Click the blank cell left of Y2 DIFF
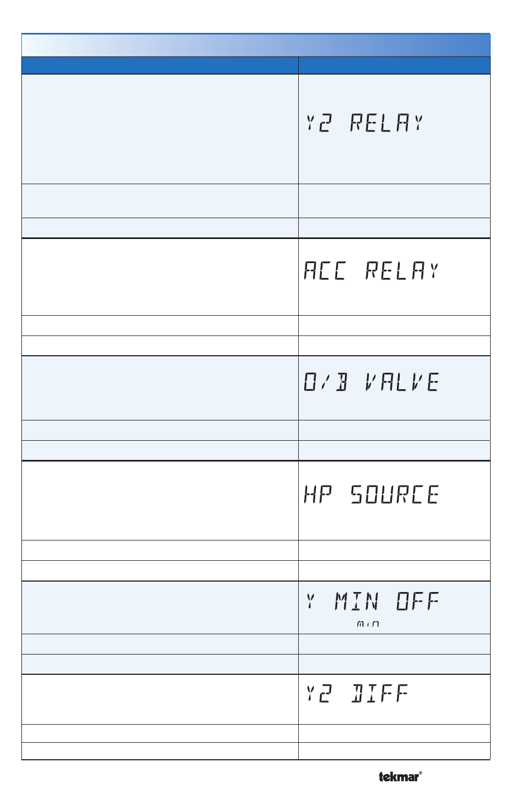This screenshot has height=808, width=523. pyautogui.click(x=160, y=699)
